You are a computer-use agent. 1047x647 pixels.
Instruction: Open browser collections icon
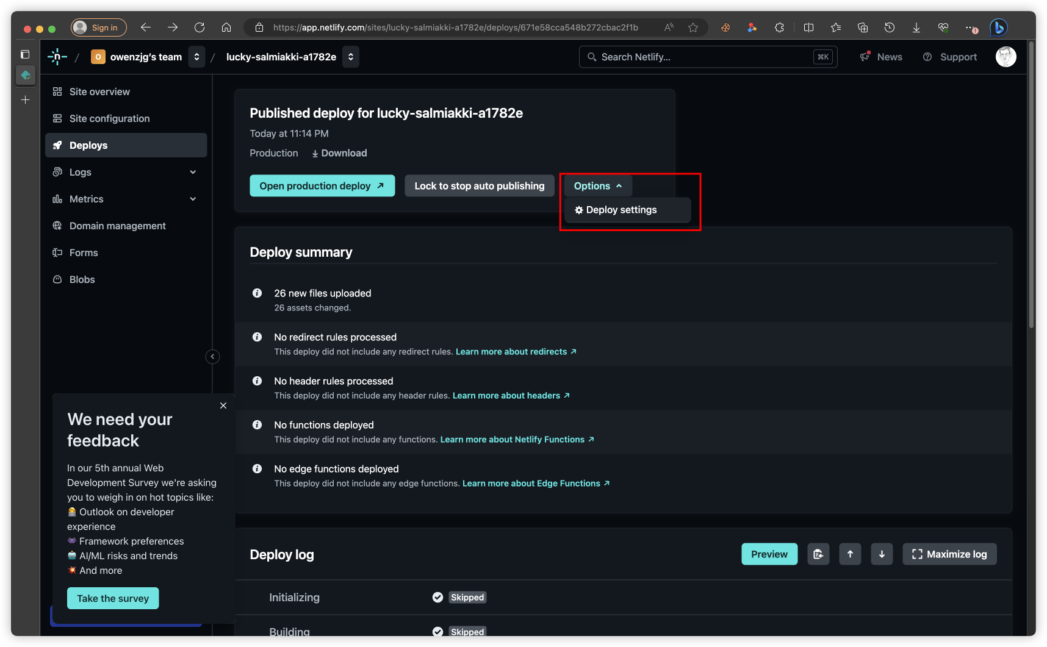coord(863,27)
